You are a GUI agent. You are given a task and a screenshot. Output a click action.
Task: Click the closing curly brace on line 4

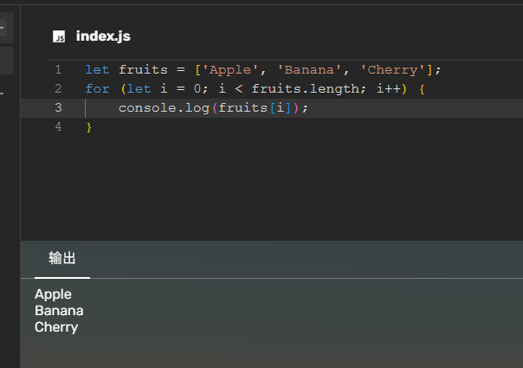tap(88, 127)
